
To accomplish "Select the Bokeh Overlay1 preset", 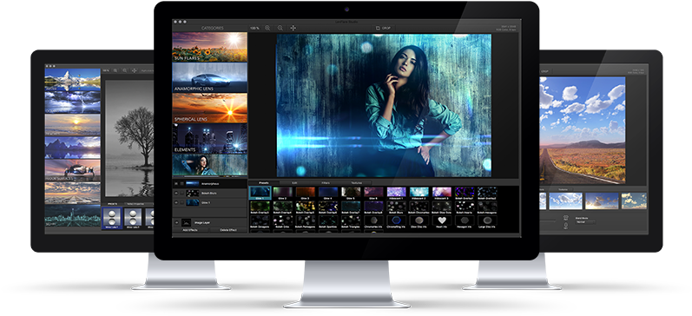I will click(465, 193).
